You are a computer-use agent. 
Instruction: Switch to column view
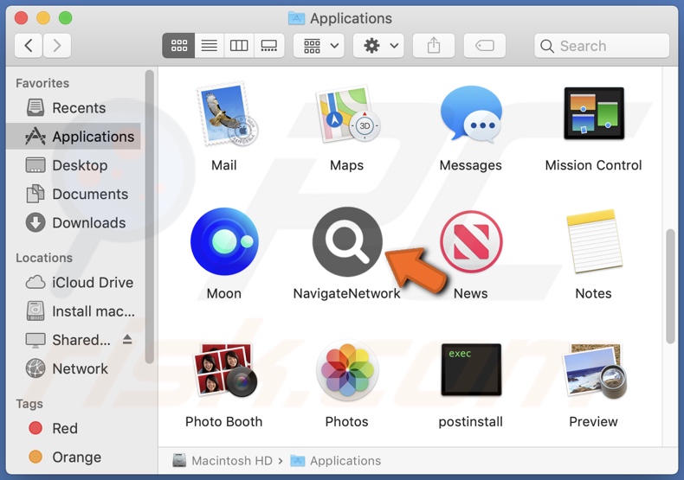tap(239, 45)
